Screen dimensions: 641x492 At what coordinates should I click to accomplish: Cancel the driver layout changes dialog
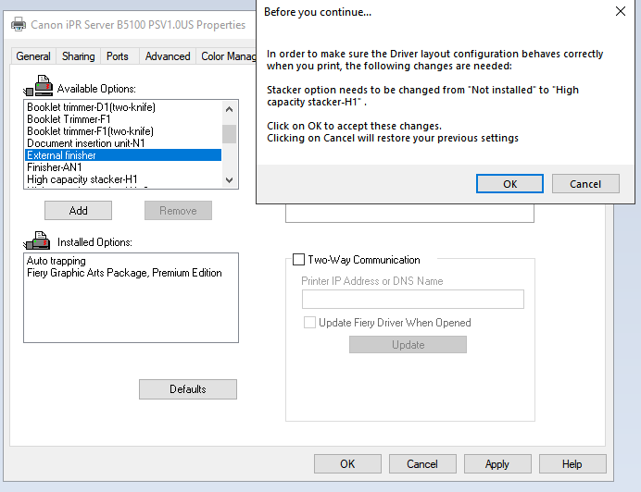(584, 184)
